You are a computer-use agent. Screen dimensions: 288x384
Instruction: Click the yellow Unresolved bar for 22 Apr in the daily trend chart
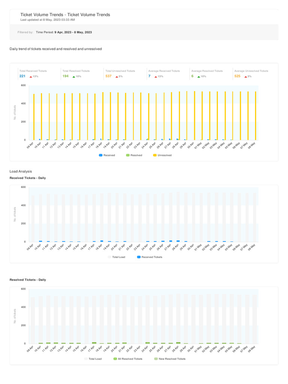[133, 116]
